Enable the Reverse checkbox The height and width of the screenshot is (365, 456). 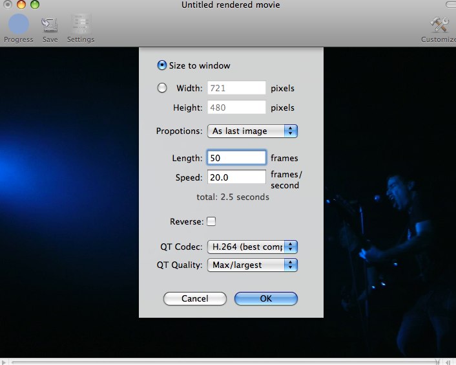[x=211, y=221]
